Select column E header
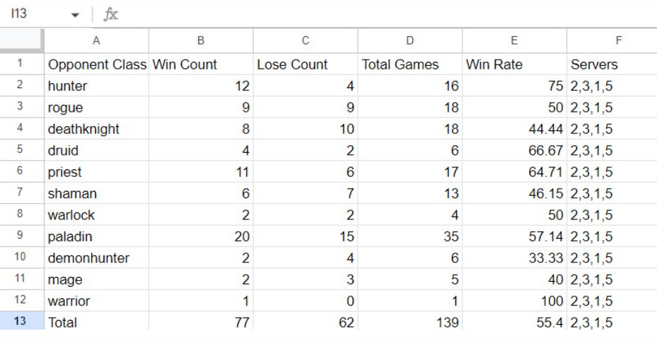 point(514,40)
